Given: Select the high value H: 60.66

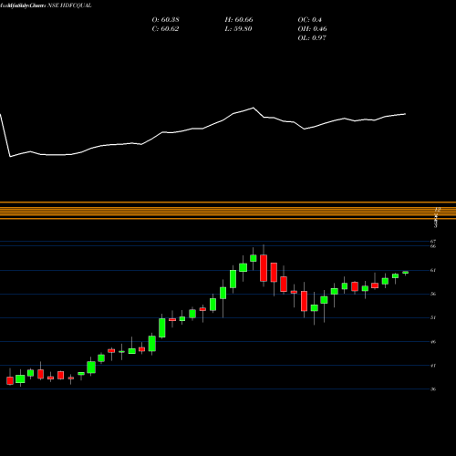Looking at the screenshot, I should point(239,20).
